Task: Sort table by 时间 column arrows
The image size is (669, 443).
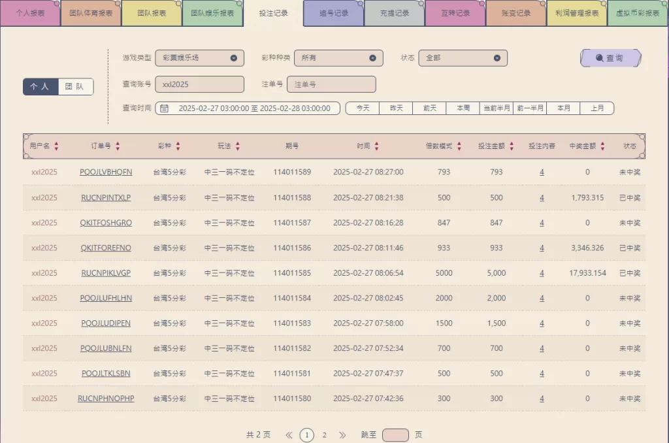Action: click(376, 146)
